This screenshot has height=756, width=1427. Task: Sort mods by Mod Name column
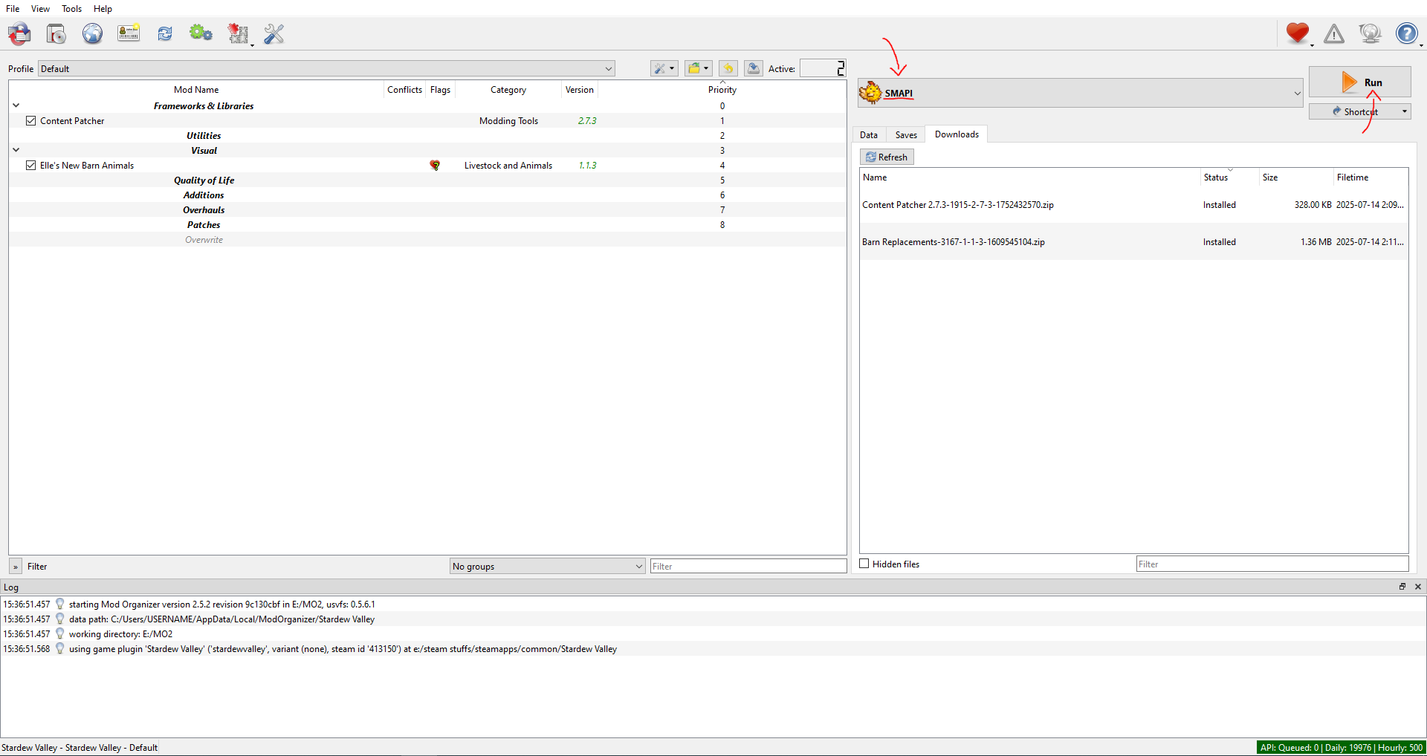(196, 90)
